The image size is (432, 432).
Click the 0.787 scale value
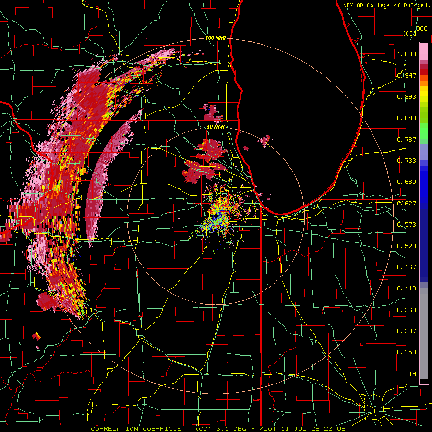pyautogui.click(x=407, y=139)
